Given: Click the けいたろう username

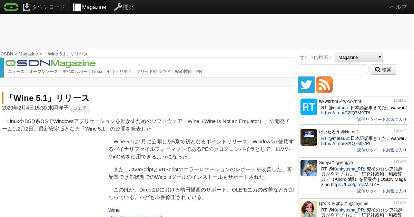Looking at the screenshot, I should (329, 132).
